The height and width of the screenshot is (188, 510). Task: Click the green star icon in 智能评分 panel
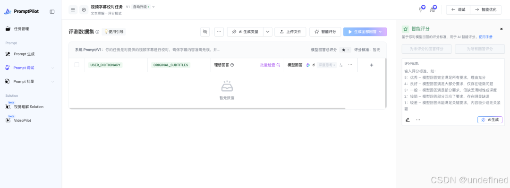(x=405, y=29)
